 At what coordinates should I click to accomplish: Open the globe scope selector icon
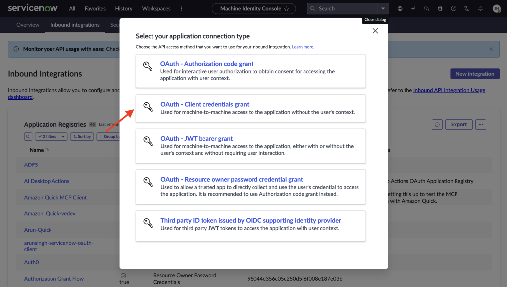tap(400, 9)
